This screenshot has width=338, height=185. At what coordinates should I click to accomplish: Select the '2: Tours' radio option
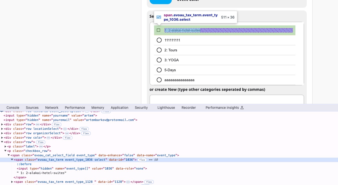[159, 50]
